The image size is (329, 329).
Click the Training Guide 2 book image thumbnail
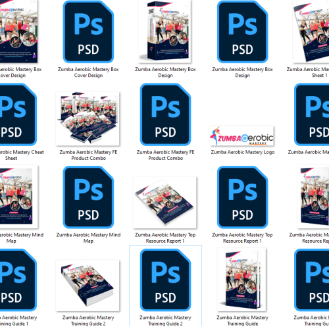88,286
